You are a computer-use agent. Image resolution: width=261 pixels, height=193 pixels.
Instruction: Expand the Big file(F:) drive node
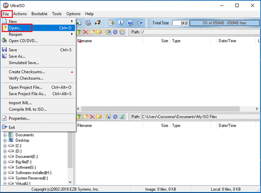5,162
